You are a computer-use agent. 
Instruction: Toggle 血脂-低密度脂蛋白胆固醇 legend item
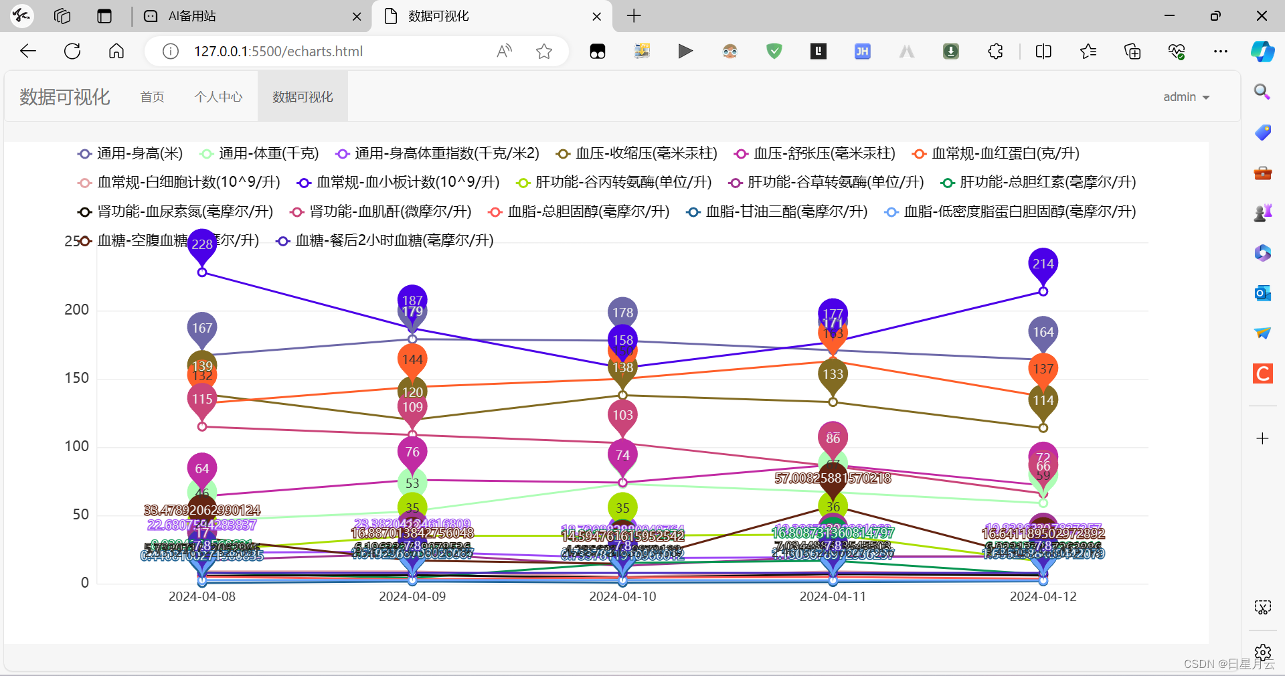tap(1010, 212)
